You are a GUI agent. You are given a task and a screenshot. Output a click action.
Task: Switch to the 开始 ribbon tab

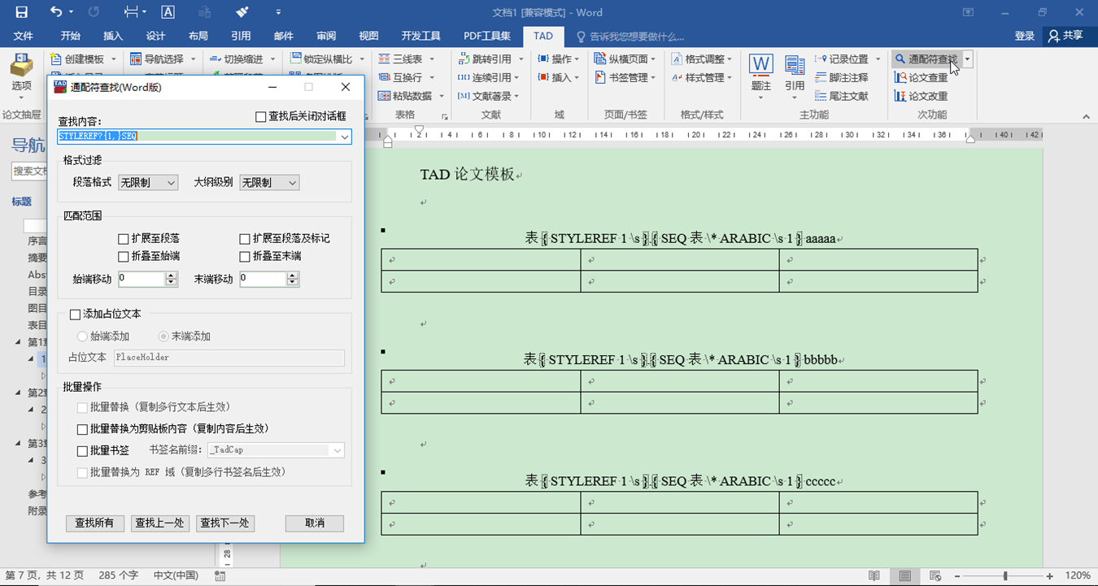point(71,36)
